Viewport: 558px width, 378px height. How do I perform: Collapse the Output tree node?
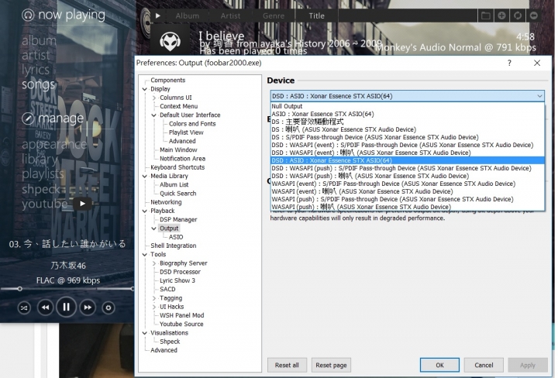(153, 229)
